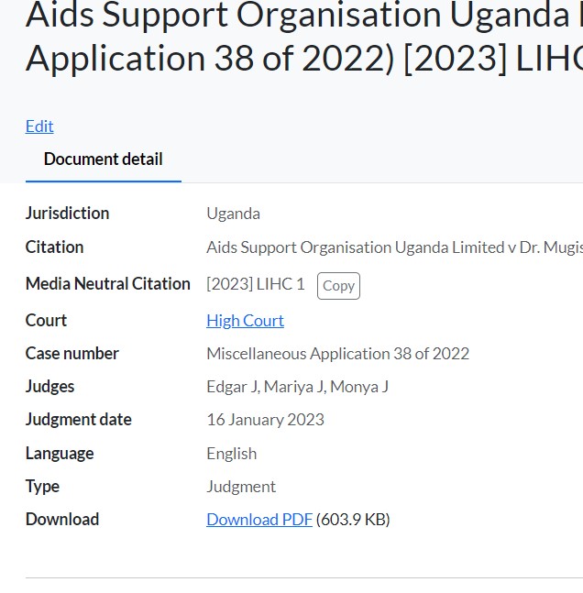Download the judgment PDF
The width and height of the screenshot is (583, 593).
pyautogui.click(x=259, y=520)
